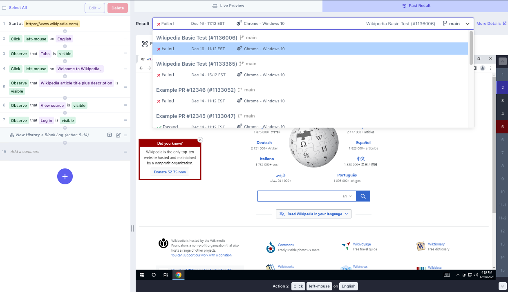This screenshot has height=292, width=508.
Task: Jump to action 1 in the action timeline
Action: [502, 75]
